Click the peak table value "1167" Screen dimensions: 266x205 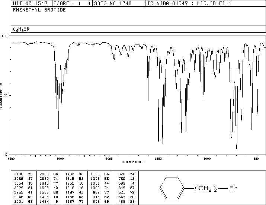pyautogui.click(x=70, y=201)
